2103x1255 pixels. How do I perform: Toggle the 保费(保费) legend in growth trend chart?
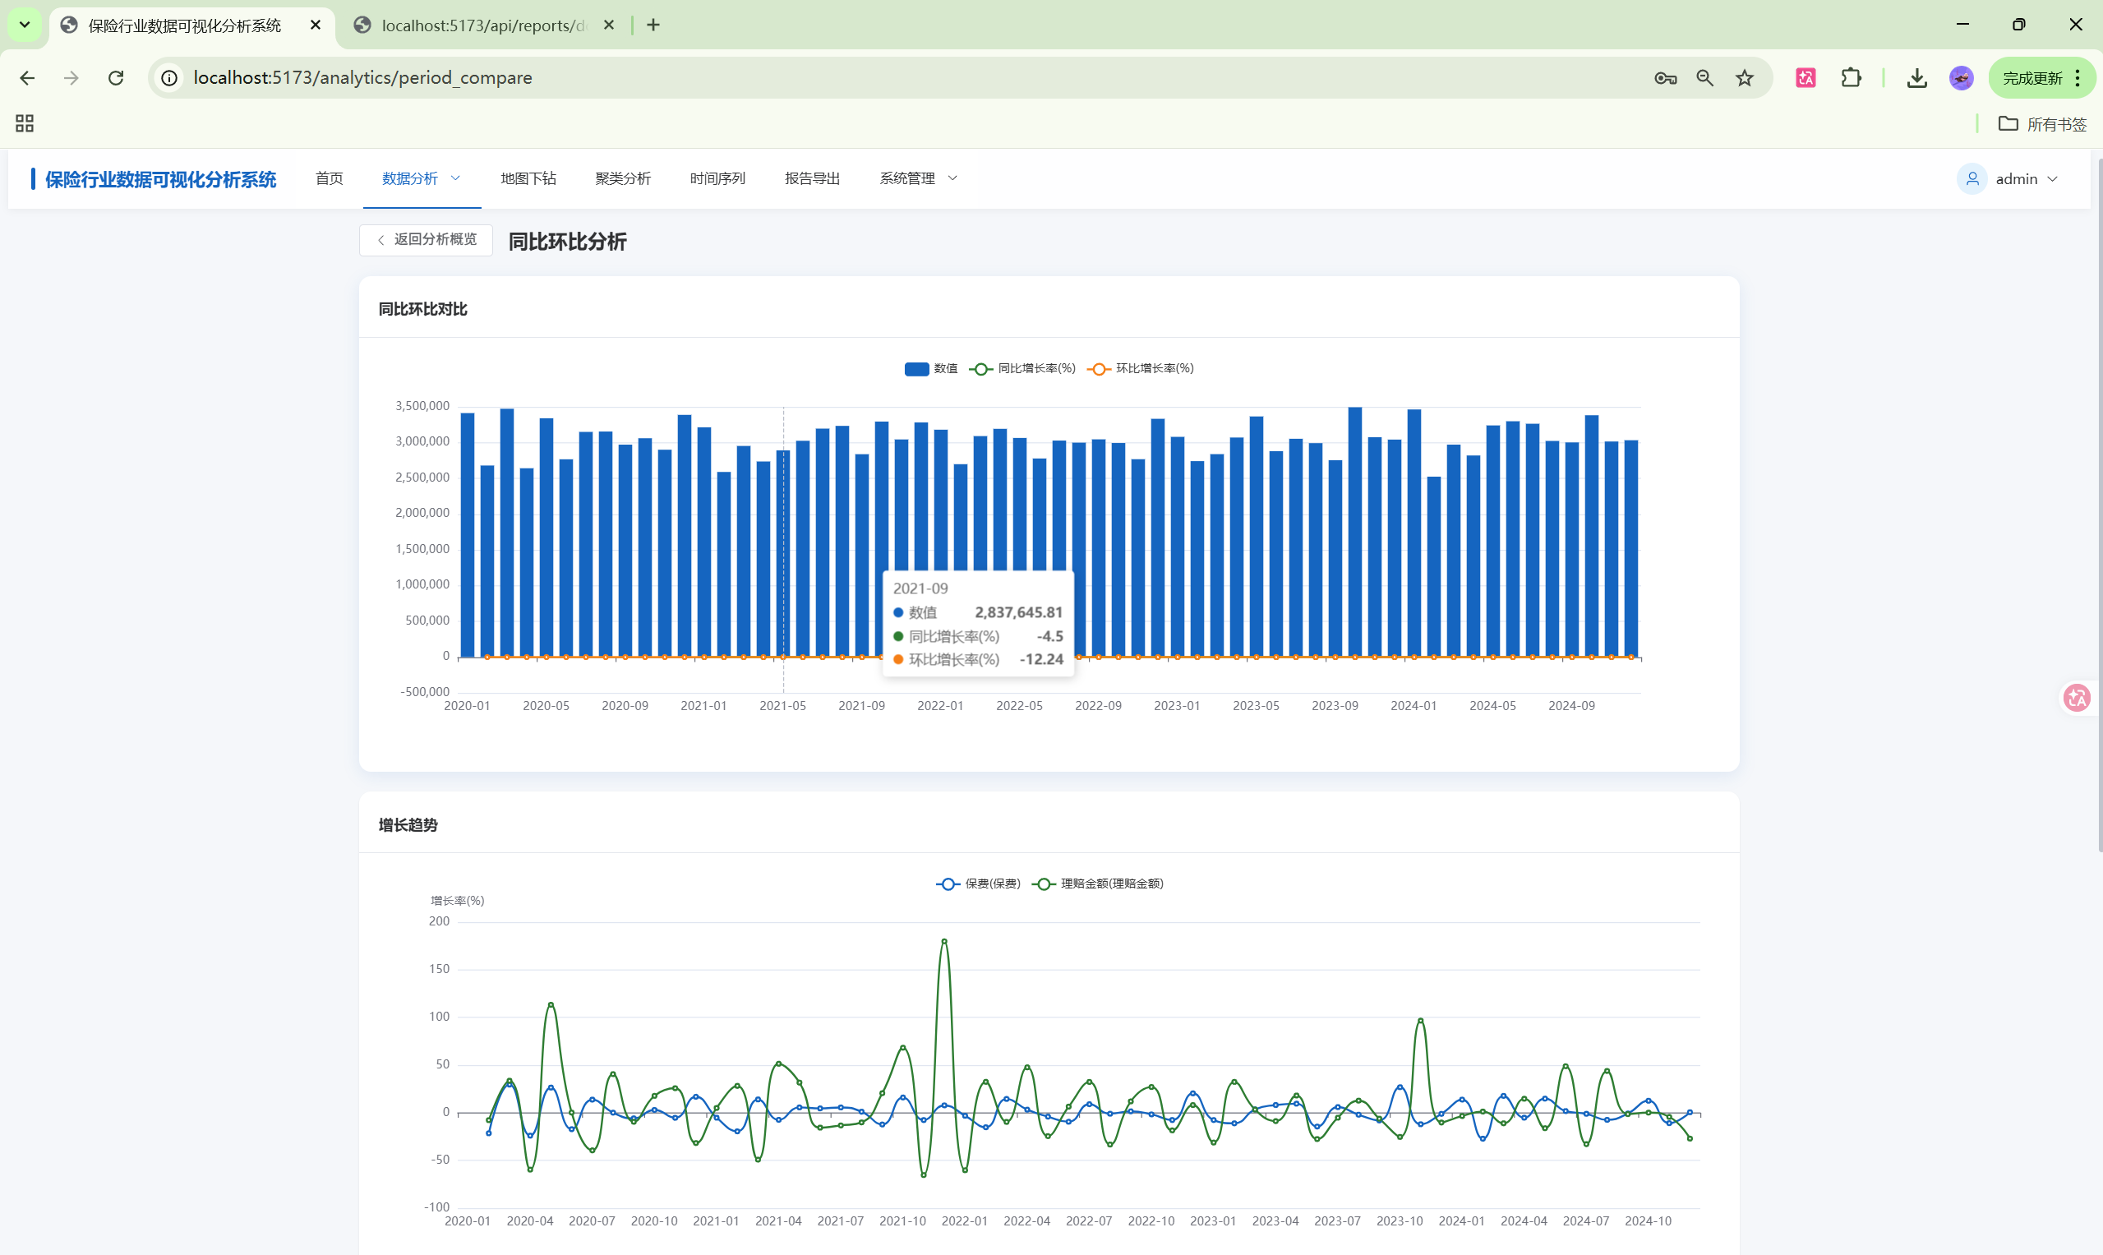[x=978, y=884]
